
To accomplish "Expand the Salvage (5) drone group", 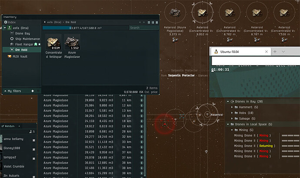I will click(232, 119).
